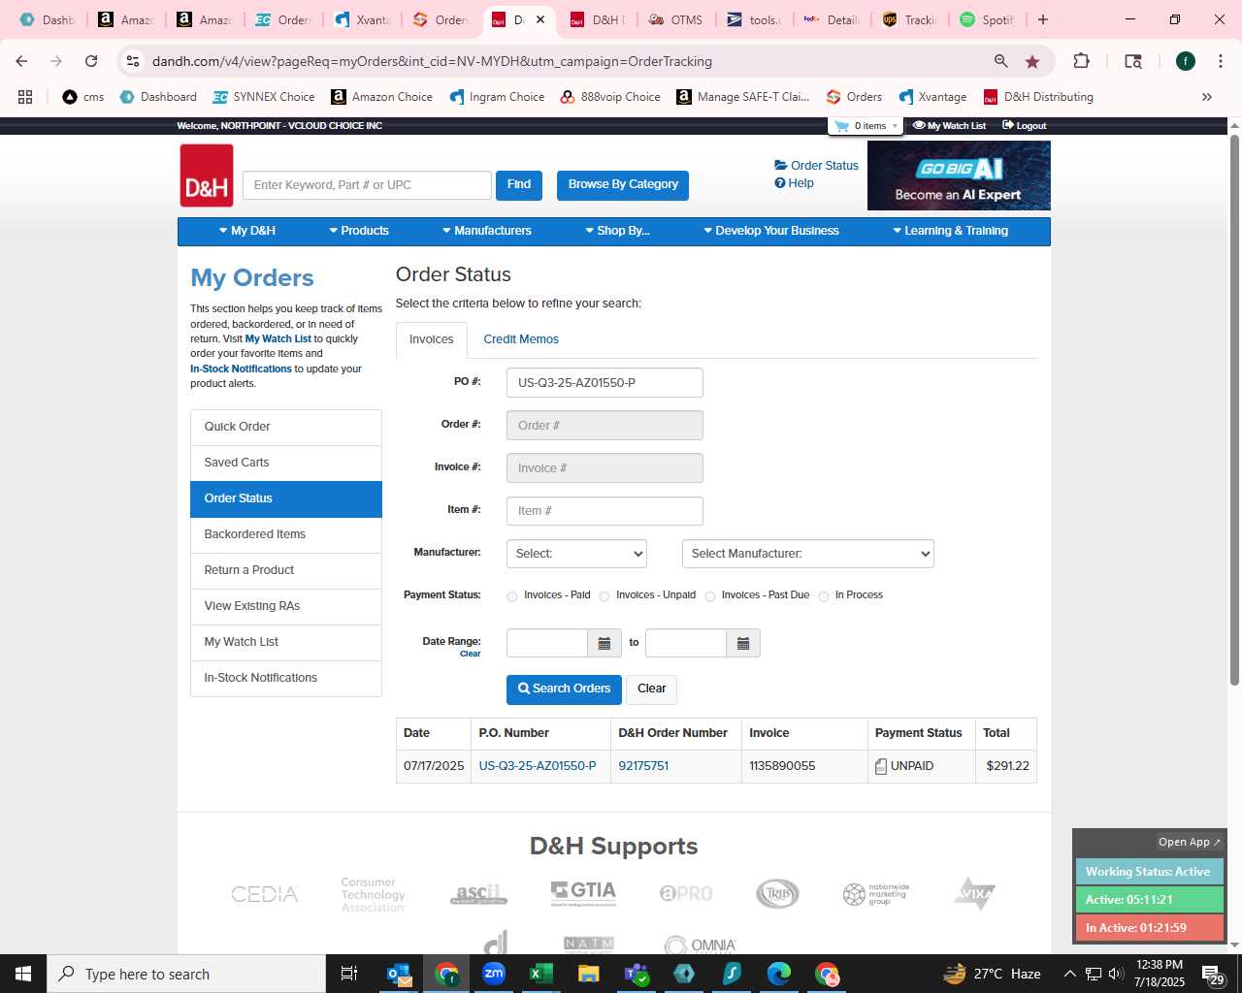Open Task View on taskbar

[x=349, y=974]
